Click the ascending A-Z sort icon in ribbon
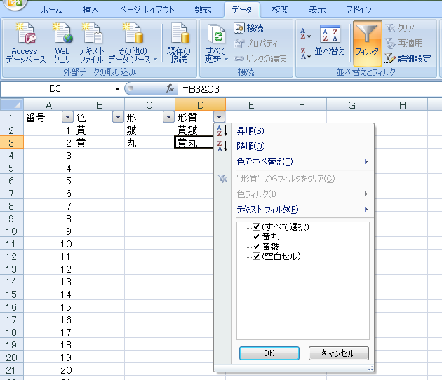 pos(305,33)
